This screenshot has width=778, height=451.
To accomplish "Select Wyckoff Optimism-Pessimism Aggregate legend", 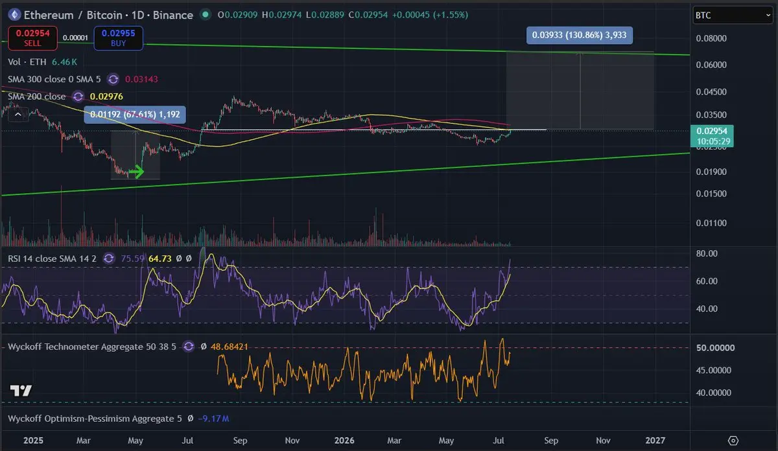I will pyautogui.click(x=95, y=419).
